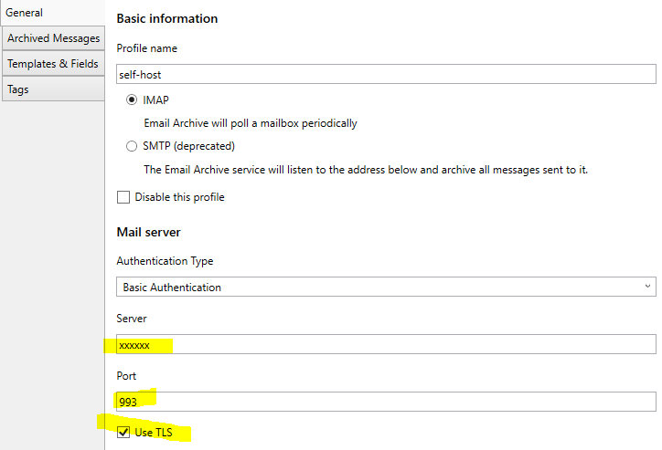The height and width of the screenshot is (450, 662).
Task: Select the General tab
Action: (52, 13)
